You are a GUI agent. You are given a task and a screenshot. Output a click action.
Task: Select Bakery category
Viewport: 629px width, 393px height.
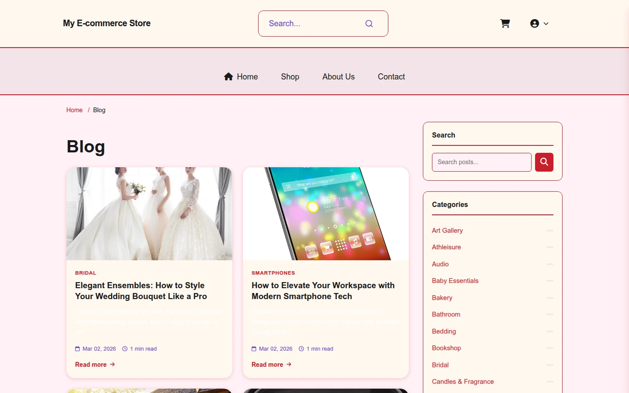[x=442, y=298]
